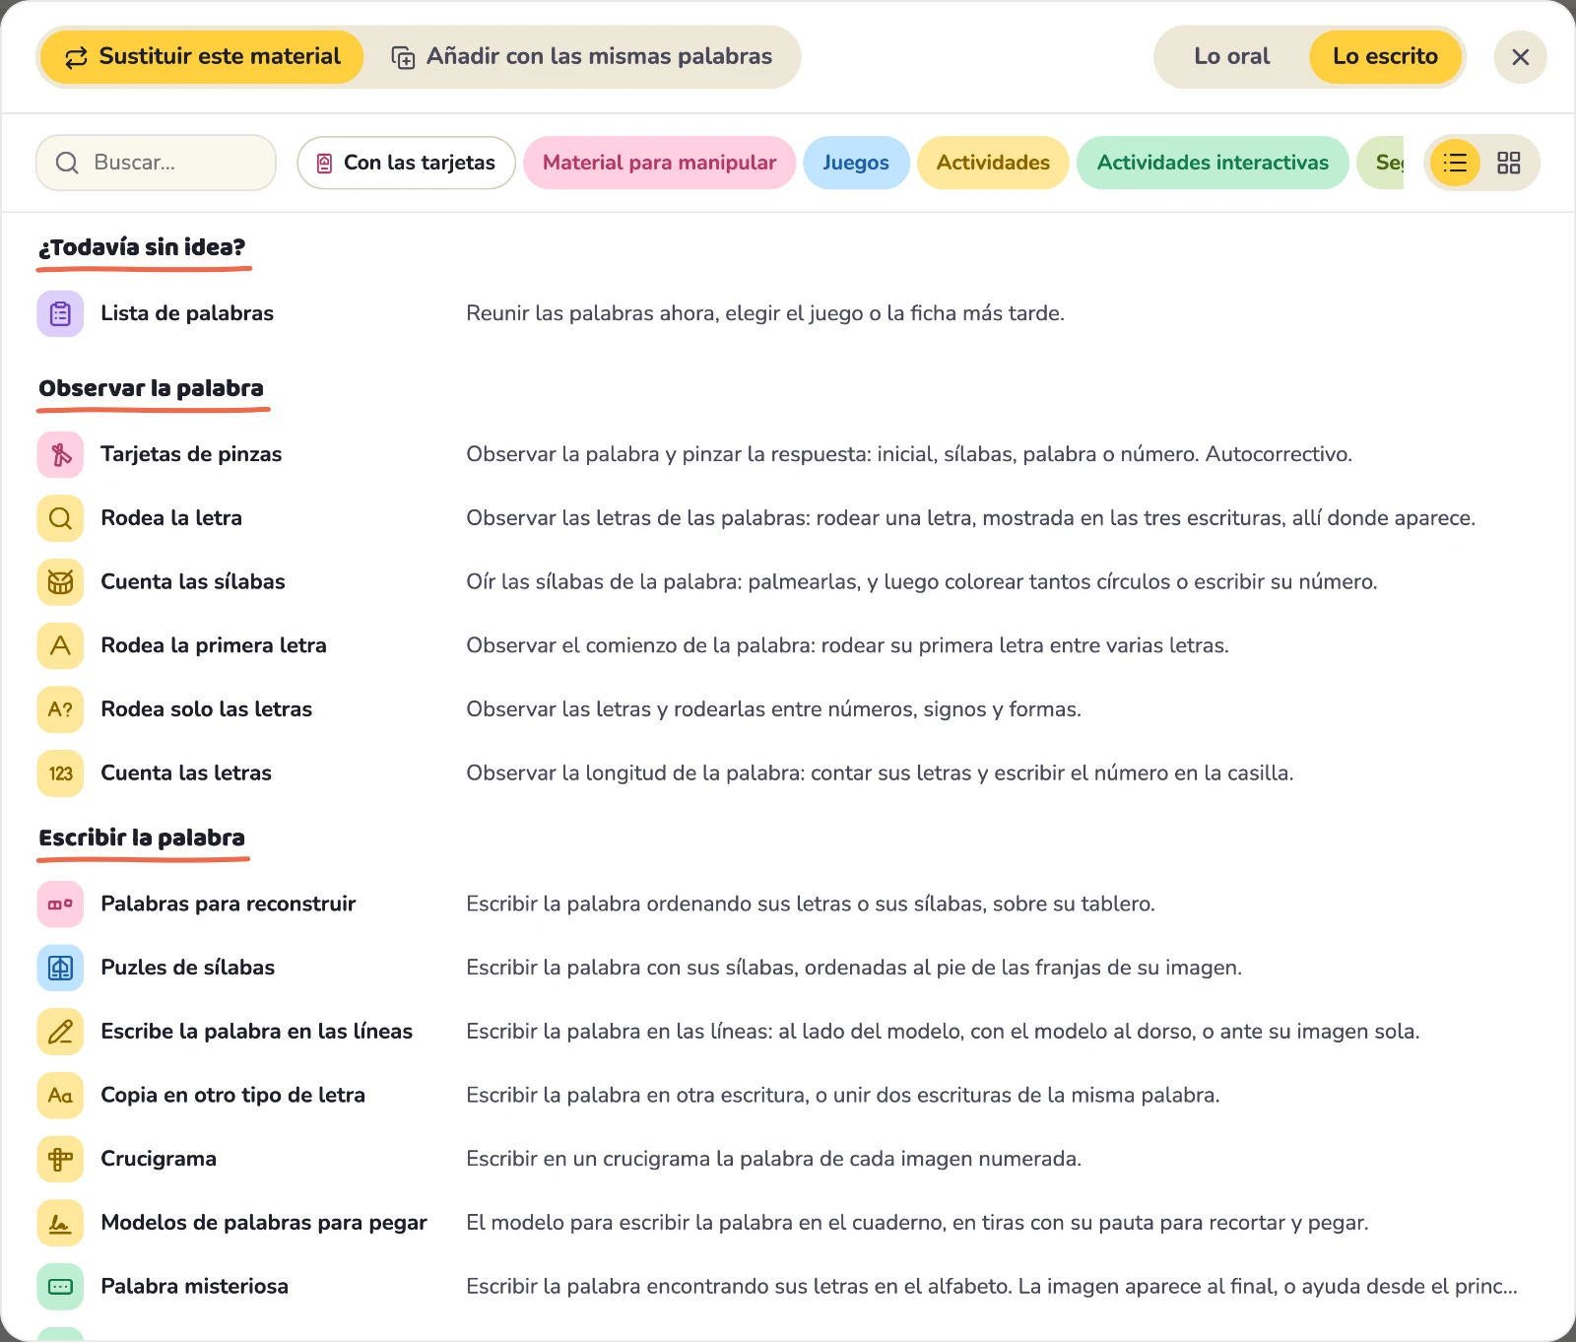Select Palabra misteriosa

pyautogui.click(x=788, y=1287)
